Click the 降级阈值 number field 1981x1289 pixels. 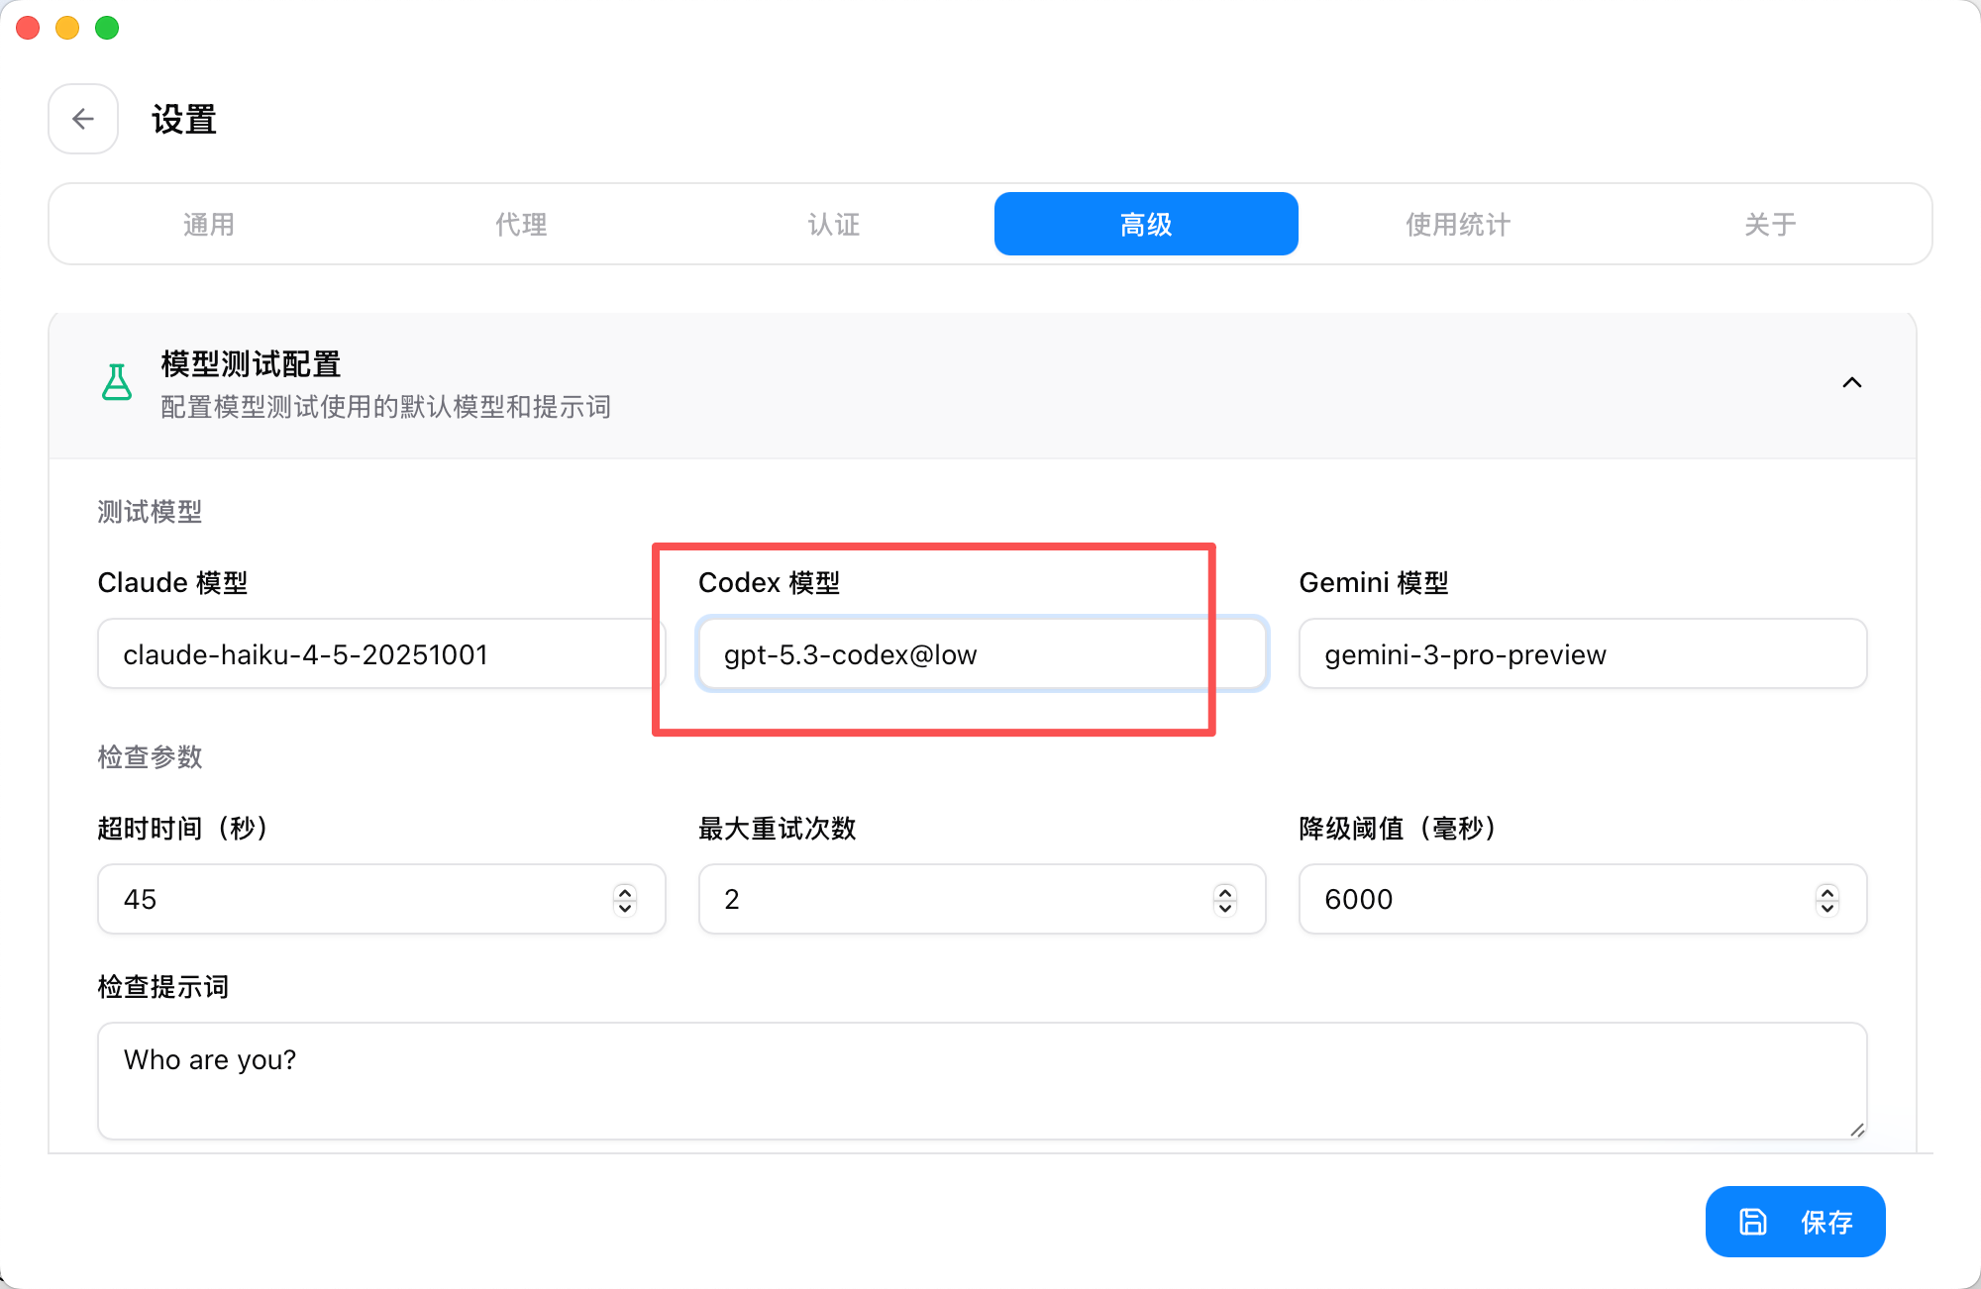1583,899
